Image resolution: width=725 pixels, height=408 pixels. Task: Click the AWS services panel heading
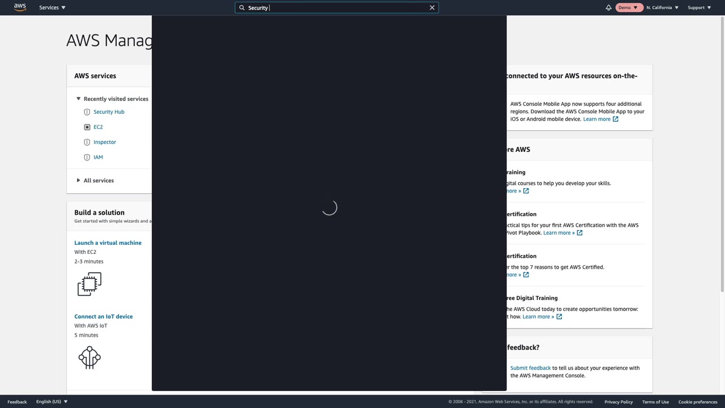pos(95,76)
